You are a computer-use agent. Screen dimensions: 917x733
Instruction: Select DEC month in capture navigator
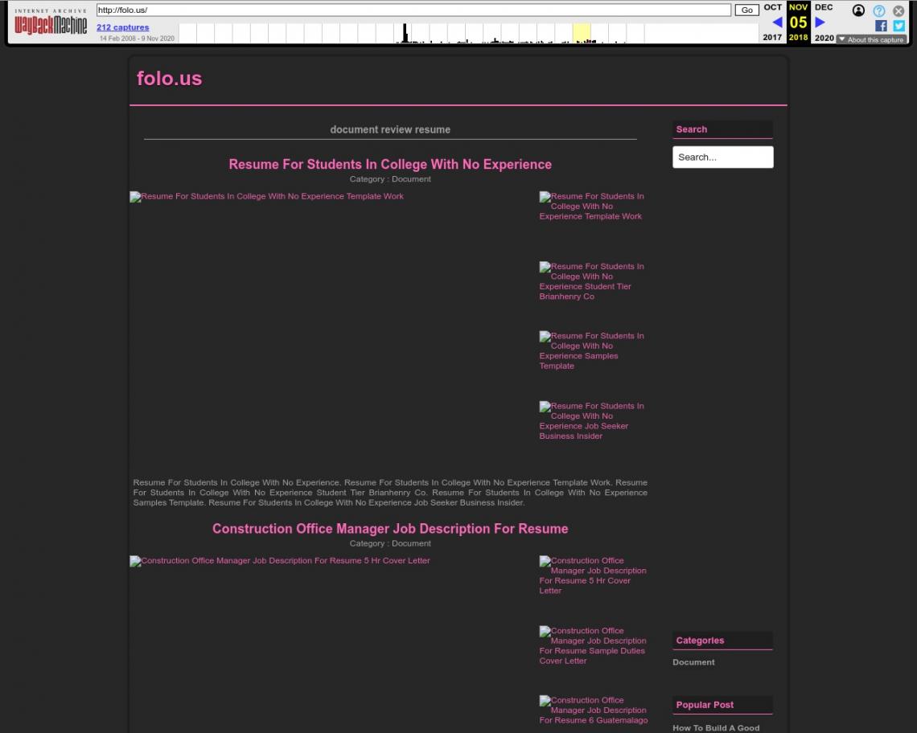824,7
